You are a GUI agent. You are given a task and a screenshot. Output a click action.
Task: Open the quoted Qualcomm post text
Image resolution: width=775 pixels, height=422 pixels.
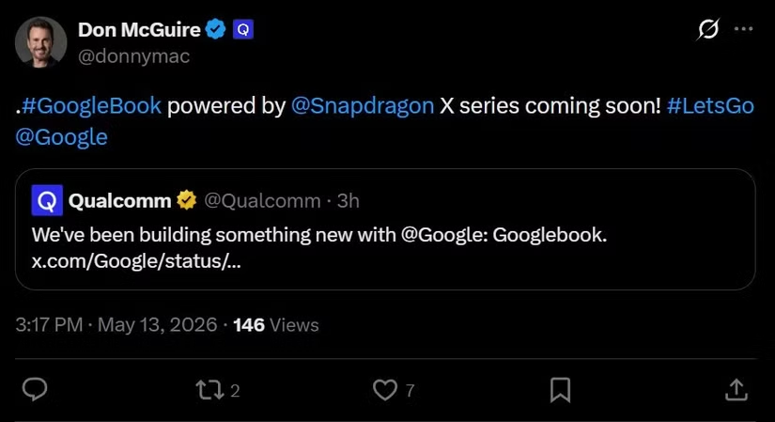(319, 235)
